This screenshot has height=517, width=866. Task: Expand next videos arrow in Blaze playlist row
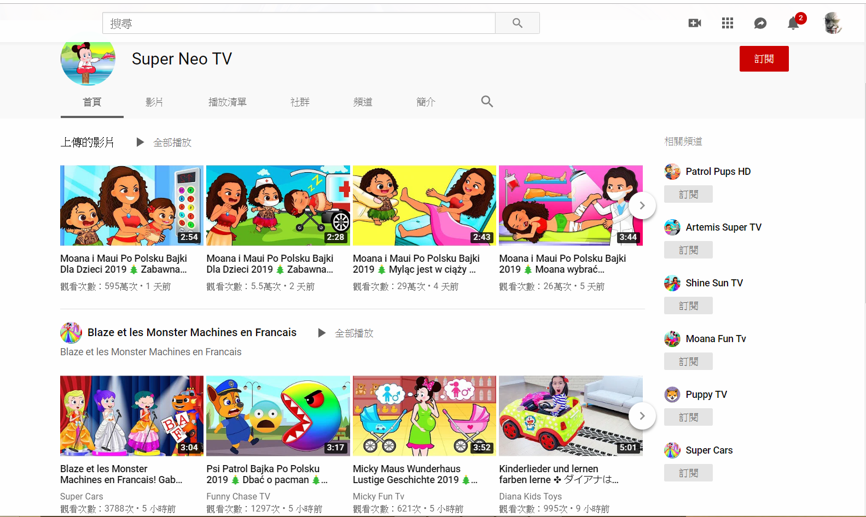pyautogui.click(x=642, y=416)
